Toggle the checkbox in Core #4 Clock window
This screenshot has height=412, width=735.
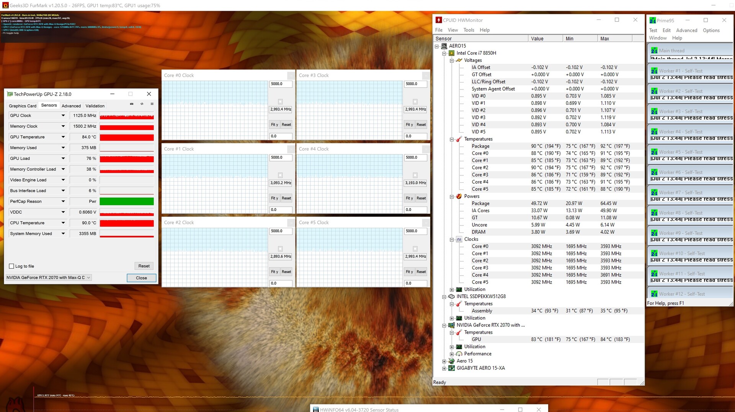coord(415,175)
